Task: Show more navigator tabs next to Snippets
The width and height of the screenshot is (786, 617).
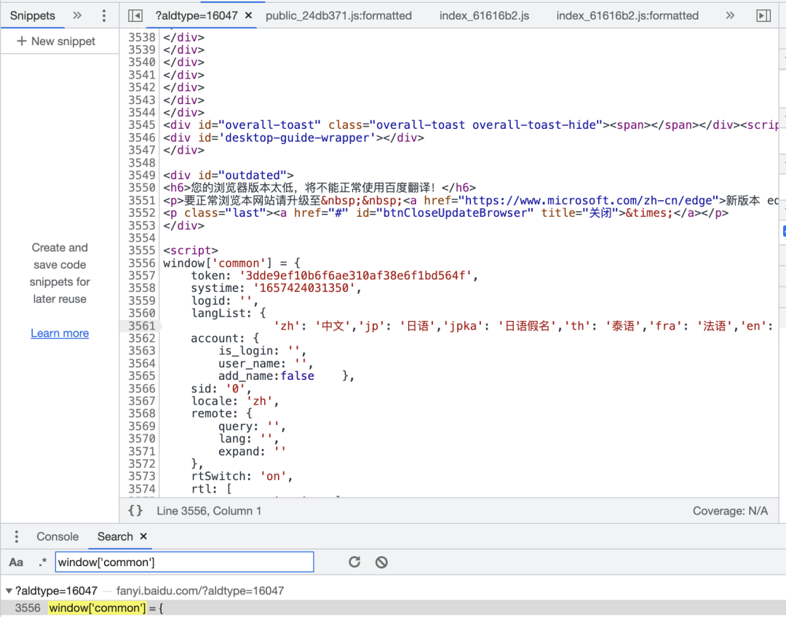Action: (x=76, y=15)
